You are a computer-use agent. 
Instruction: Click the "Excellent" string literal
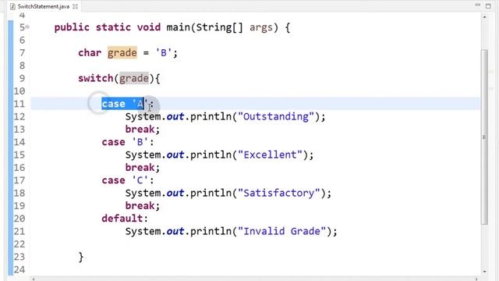point(271,155)
